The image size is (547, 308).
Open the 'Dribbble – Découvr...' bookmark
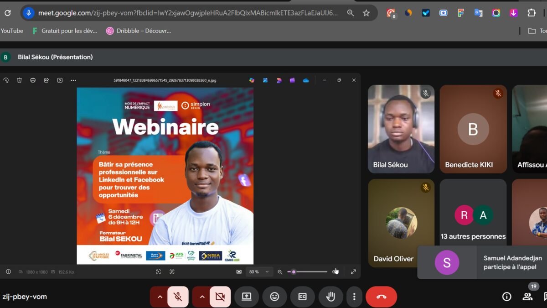139,31
